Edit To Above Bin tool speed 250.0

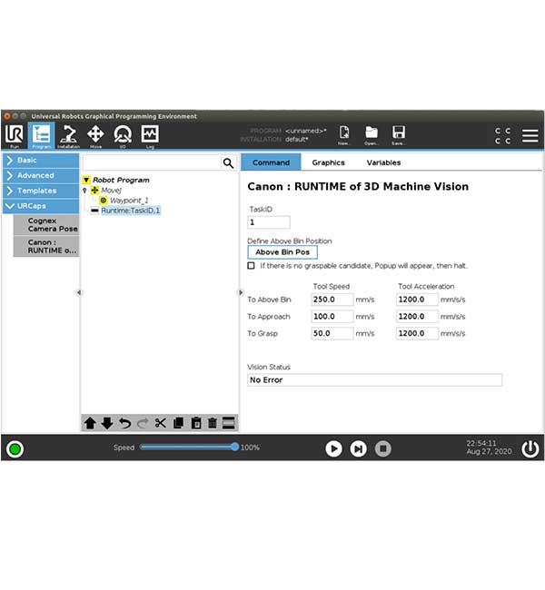(332, 300)
